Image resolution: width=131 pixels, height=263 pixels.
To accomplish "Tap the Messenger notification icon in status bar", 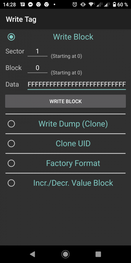I will tap(30, 5).
